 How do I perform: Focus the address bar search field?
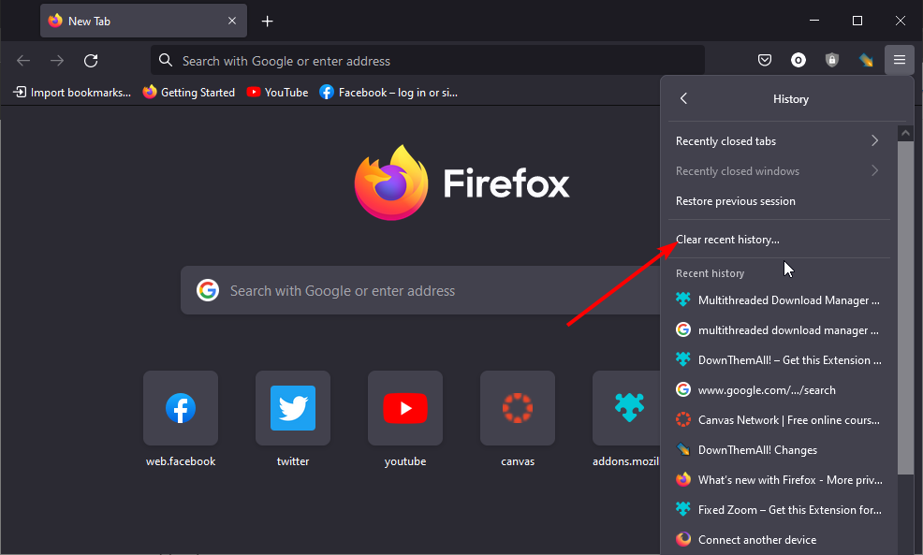428,61
